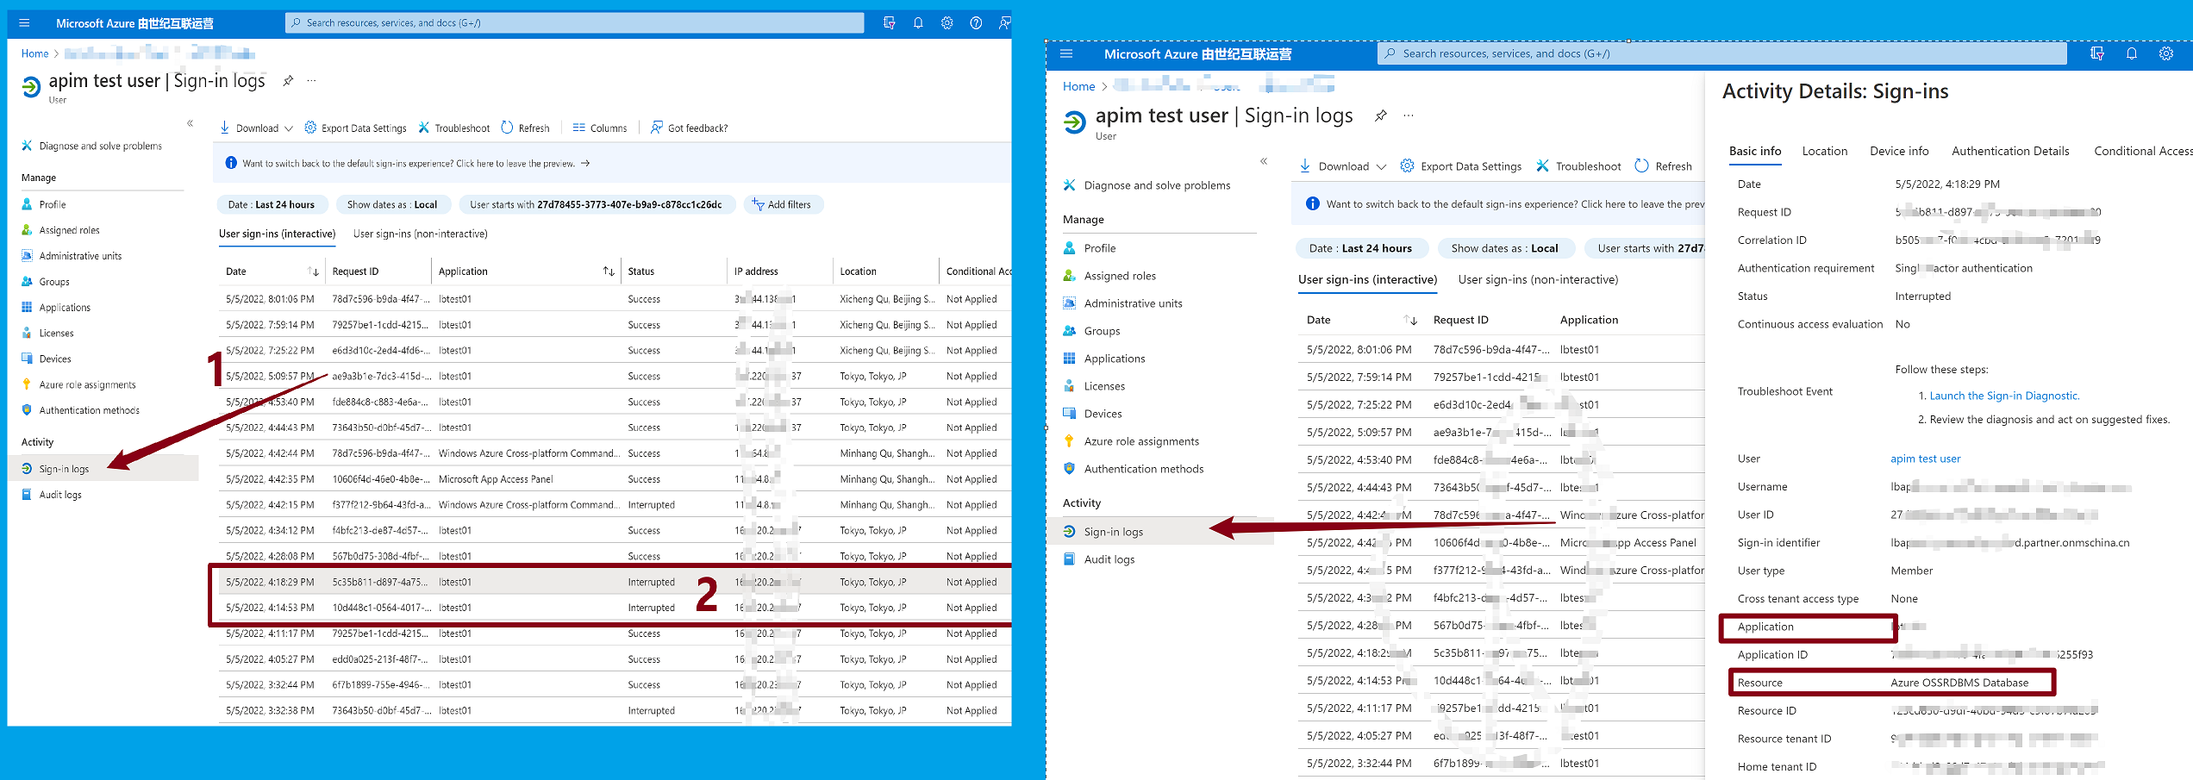This screenshot has width=2193, height=780.
Task: Open settings gear in left portal header
Action: [x=947, y=23]
